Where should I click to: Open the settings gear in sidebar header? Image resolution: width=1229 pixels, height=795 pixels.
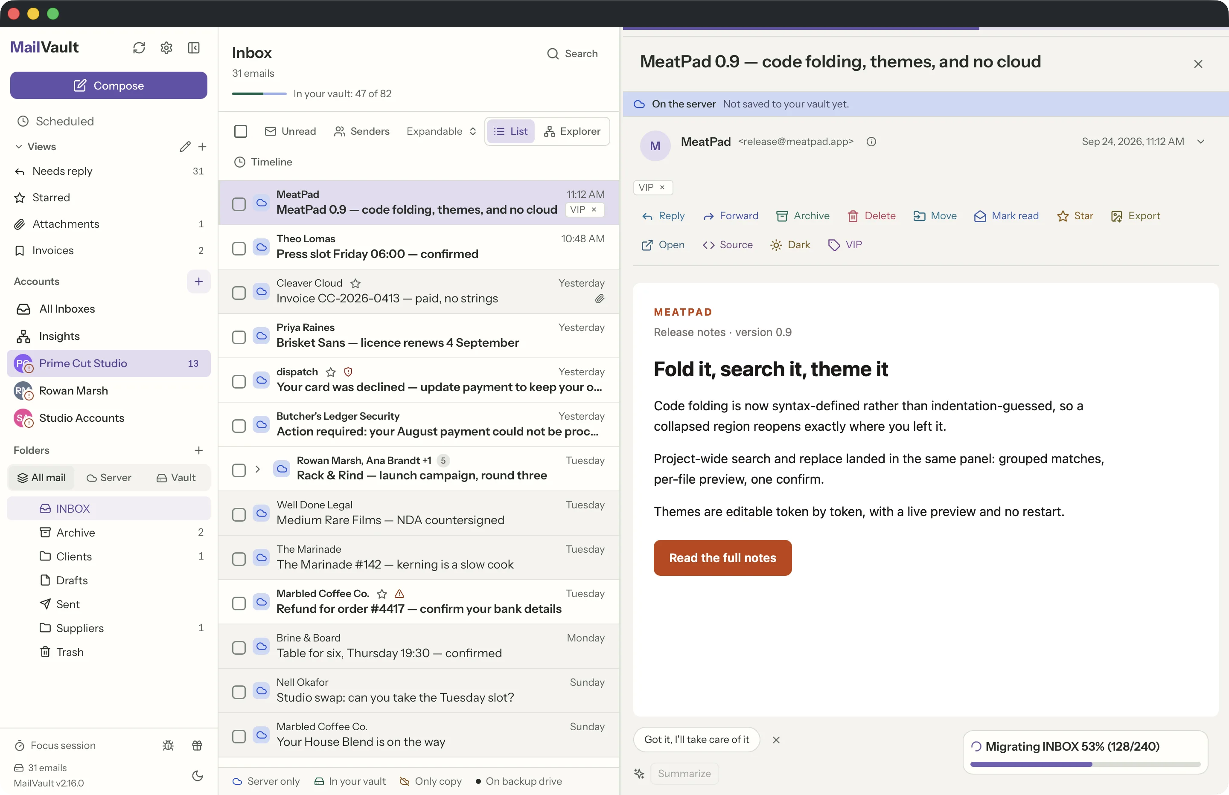[x=166, y=47]
